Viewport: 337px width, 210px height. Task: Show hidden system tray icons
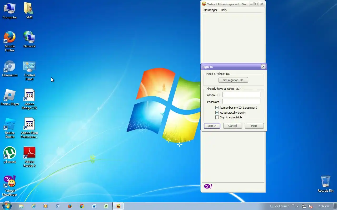(298, 206)
